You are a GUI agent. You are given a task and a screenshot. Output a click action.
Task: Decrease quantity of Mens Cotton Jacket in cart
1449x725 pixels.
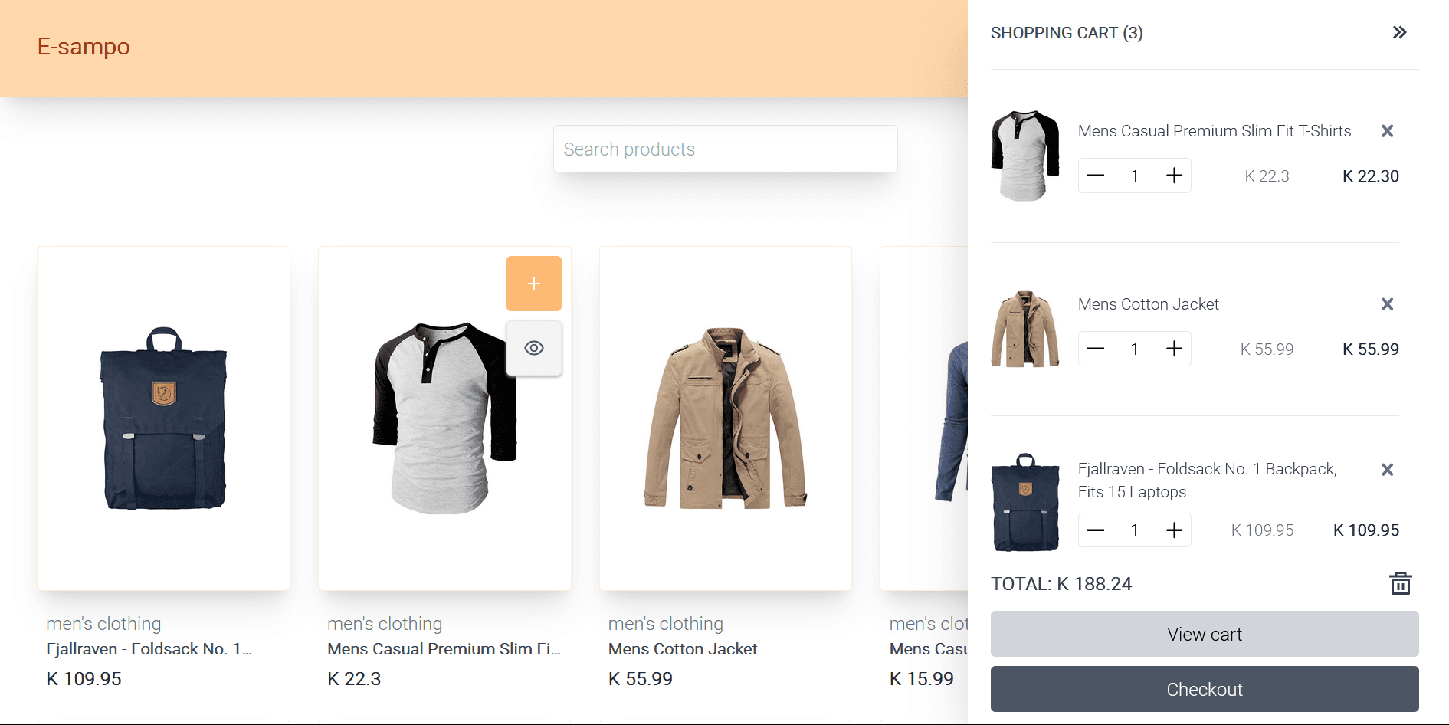(x=1096, y=349)
